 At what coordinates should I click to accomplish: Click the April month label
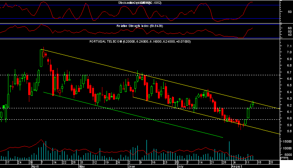pyautogui.click(x=35, y=166)
